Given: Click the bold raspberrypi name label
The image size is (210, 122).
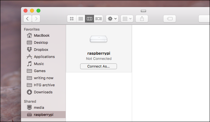Looking at the screenshot, I should tap(99, 53).
